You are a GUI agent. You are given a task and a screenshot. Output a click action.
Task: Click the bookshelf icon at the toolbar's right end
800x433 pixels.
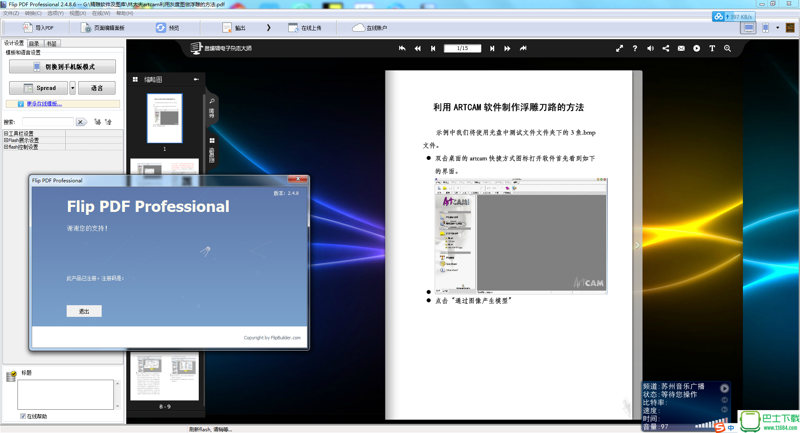pyautogui.click(x=790, y=28)
